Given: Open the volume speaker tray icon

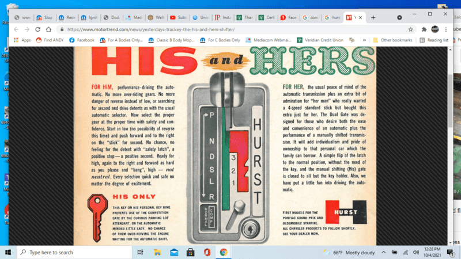Looking at the screenshot, I should [415, 252].
